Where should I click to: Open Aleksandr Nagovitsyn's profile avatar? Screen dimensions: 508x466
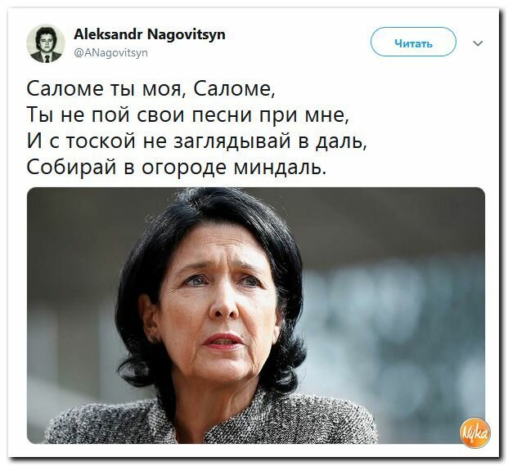(45, 43)
